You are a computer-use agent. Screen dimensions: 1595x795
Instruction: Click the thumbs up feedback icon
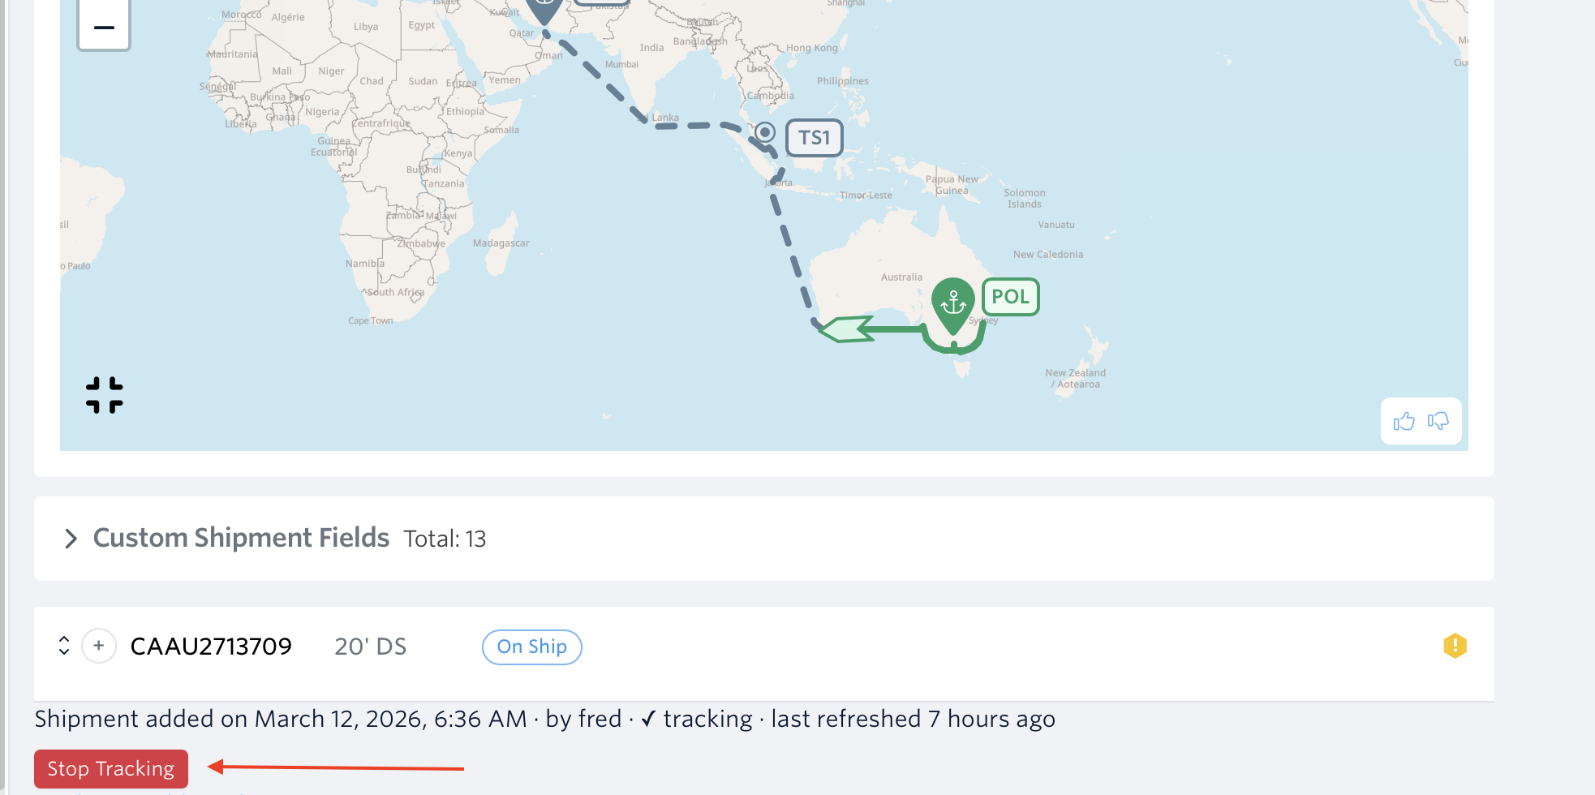click(1404, 421)
